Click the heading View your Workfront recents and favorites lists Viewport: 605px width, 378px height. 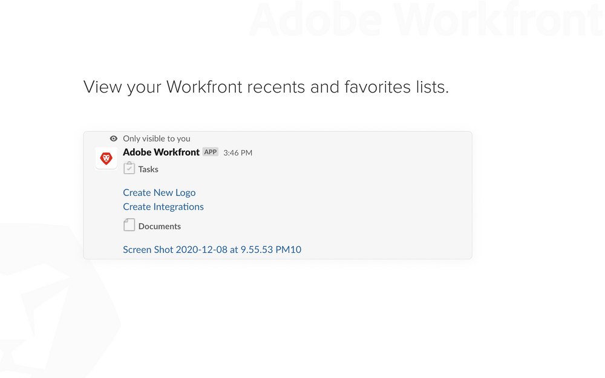266,87
